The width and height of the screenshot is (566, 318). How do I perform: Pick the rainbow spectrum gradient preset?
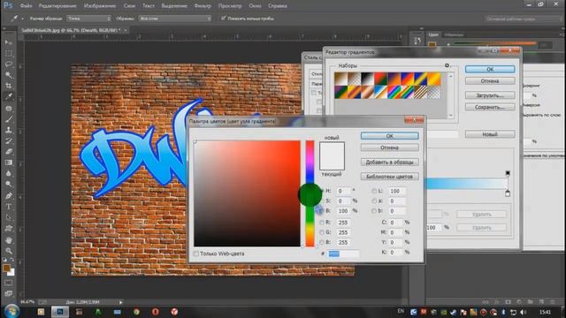[394, 92]
